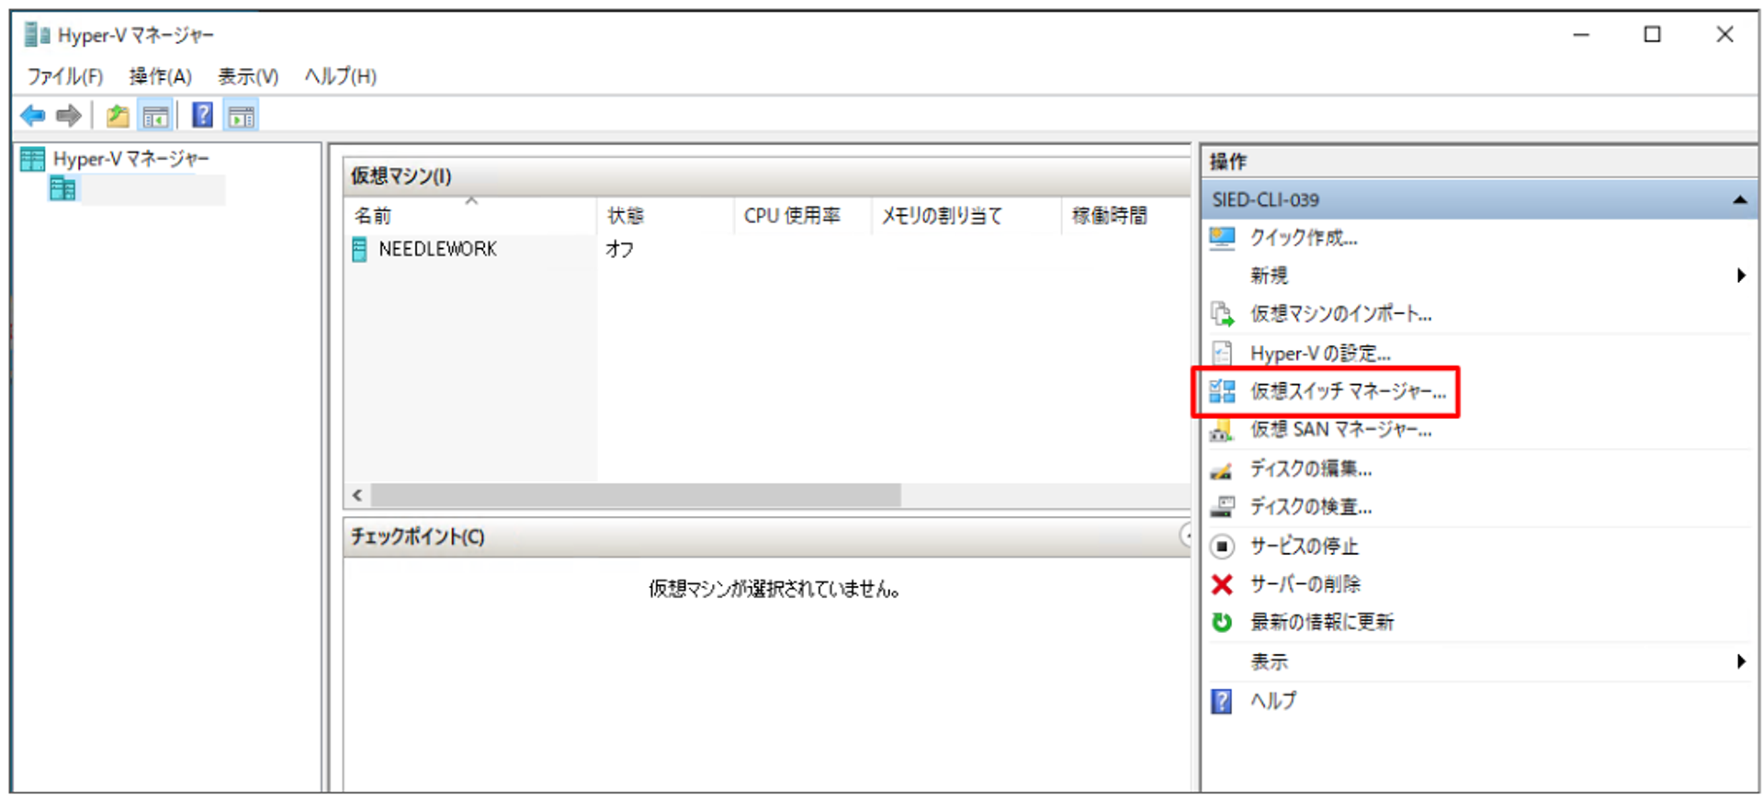Click サービスの停止 action text
Image resolution: width=1764 pixels, height=801 pixels.
(x=1304, y=547)
